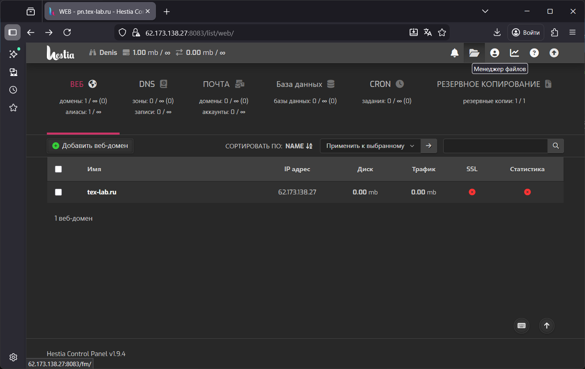Viewport: 585px width, 369px height.
Task: List all browser tabs chevron
Action: click(x=485, y=11)
